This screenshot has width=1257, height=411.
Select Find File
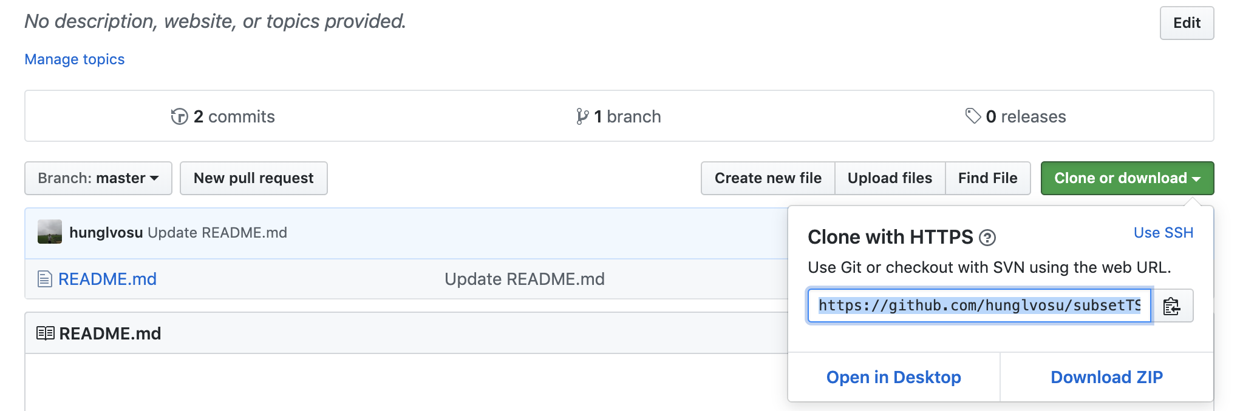[x=987, y=178]
